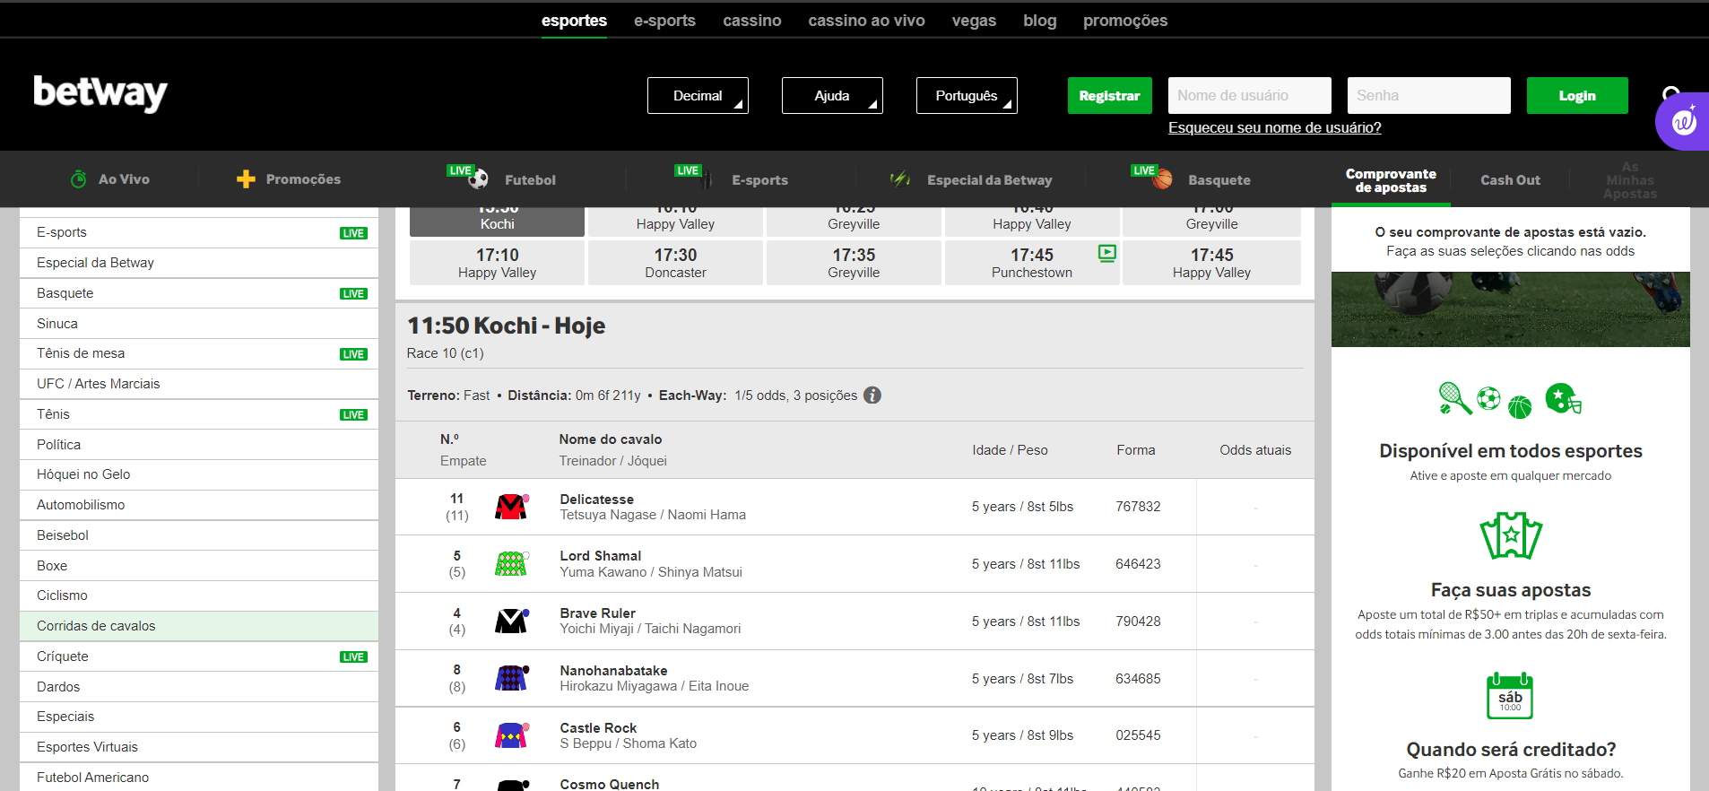Image resolution: width=1709 pixels, height=791 pixels.
Task: Click the sports balls icon group
Action: 1510,400
